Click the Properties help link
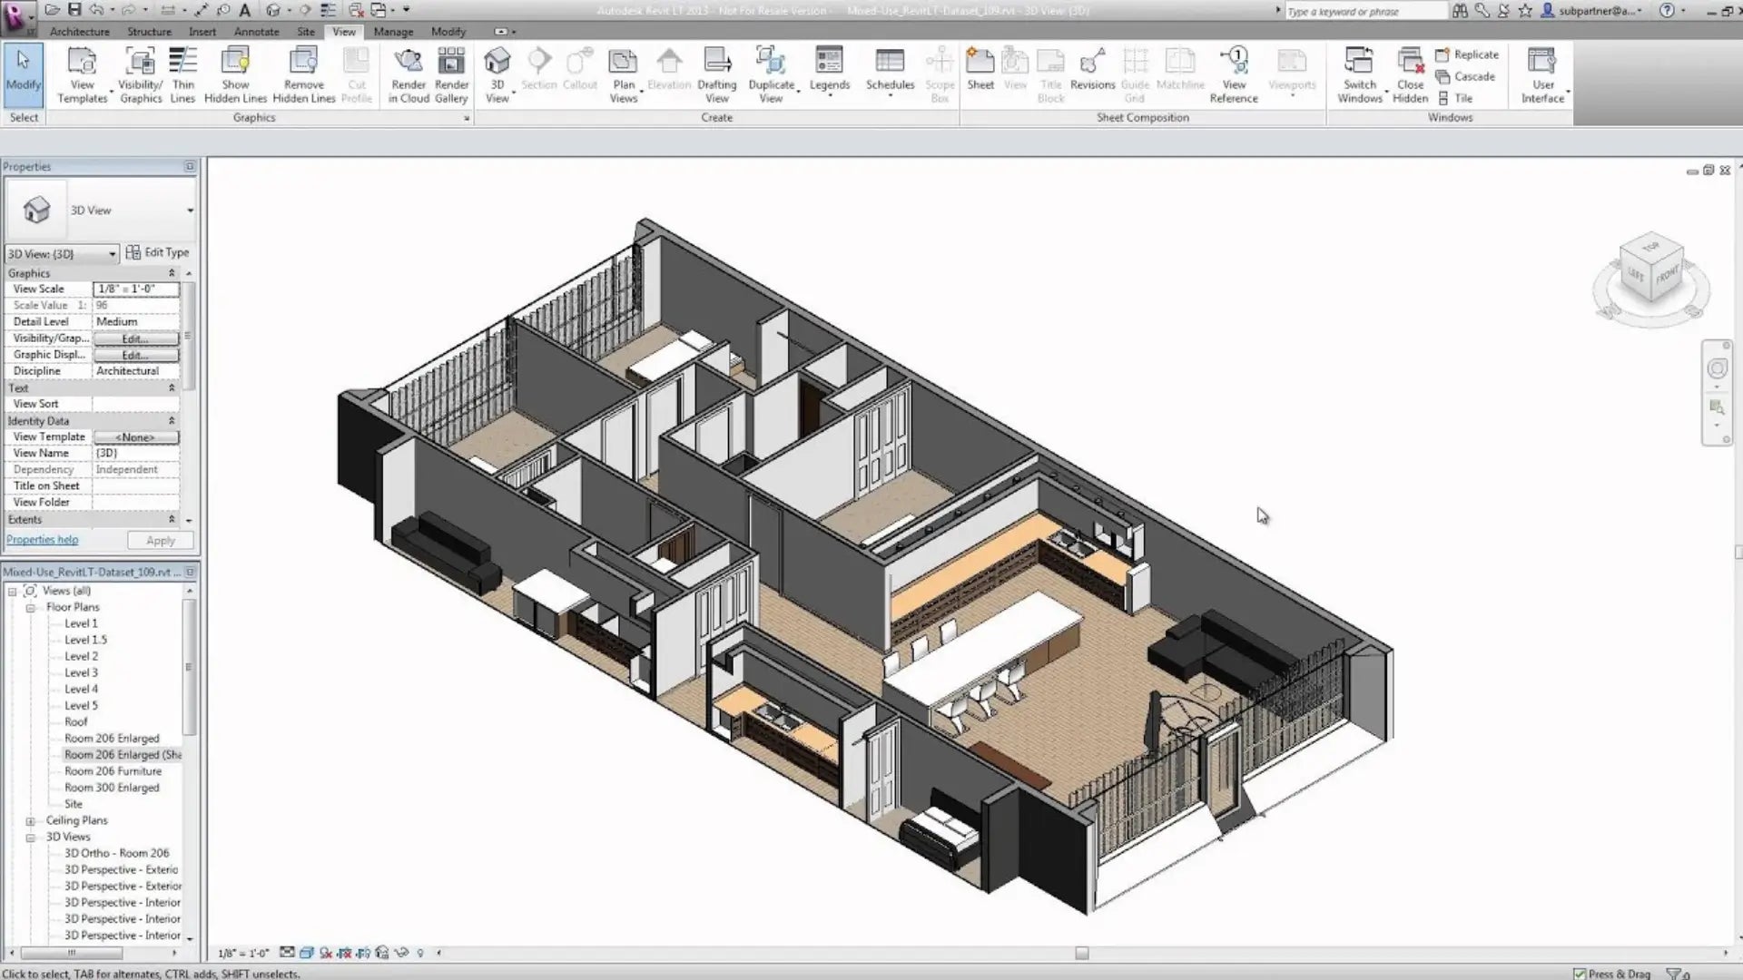Image resolution: width=1743 pixels, height=980 pixels. pos(43,540)
